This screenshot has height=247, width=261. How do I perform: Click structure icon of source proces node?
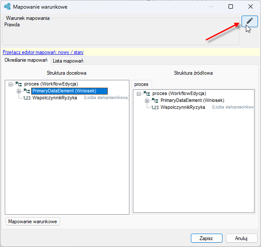pyautogui.click(x=147, y=94)
